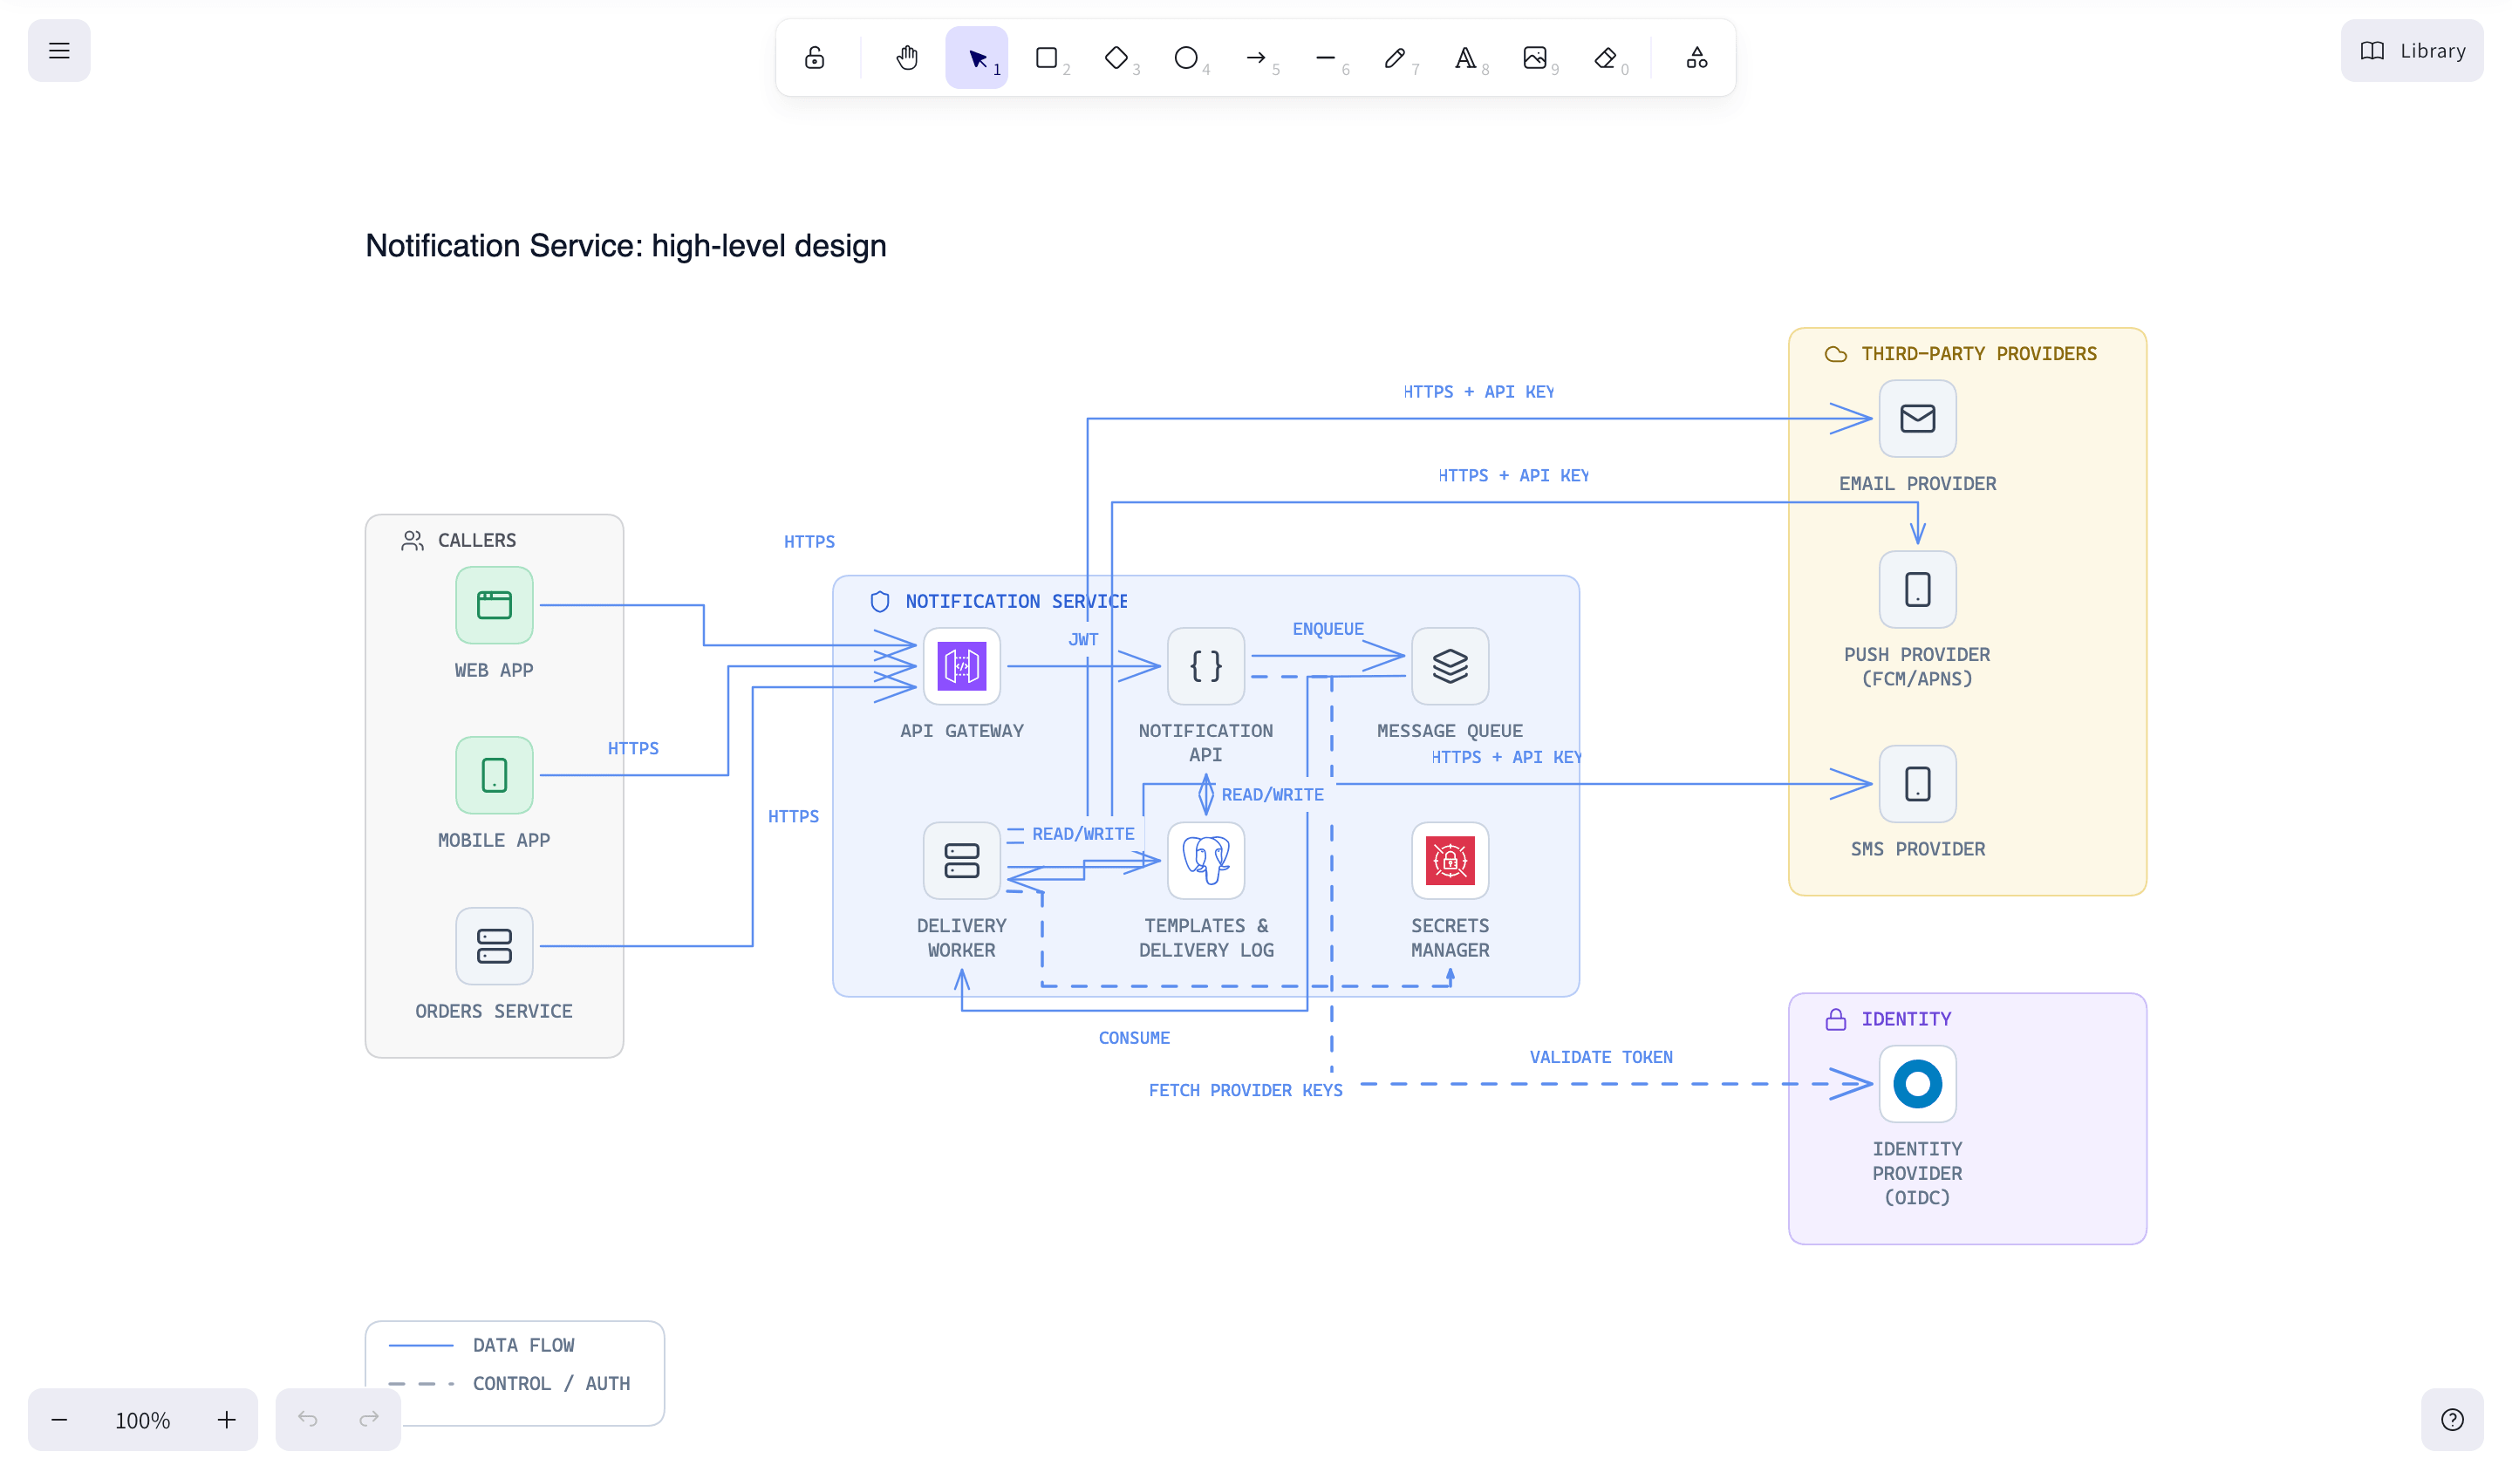Select the FETCH PROVIDER KEYS label

click(1245, 1091)
